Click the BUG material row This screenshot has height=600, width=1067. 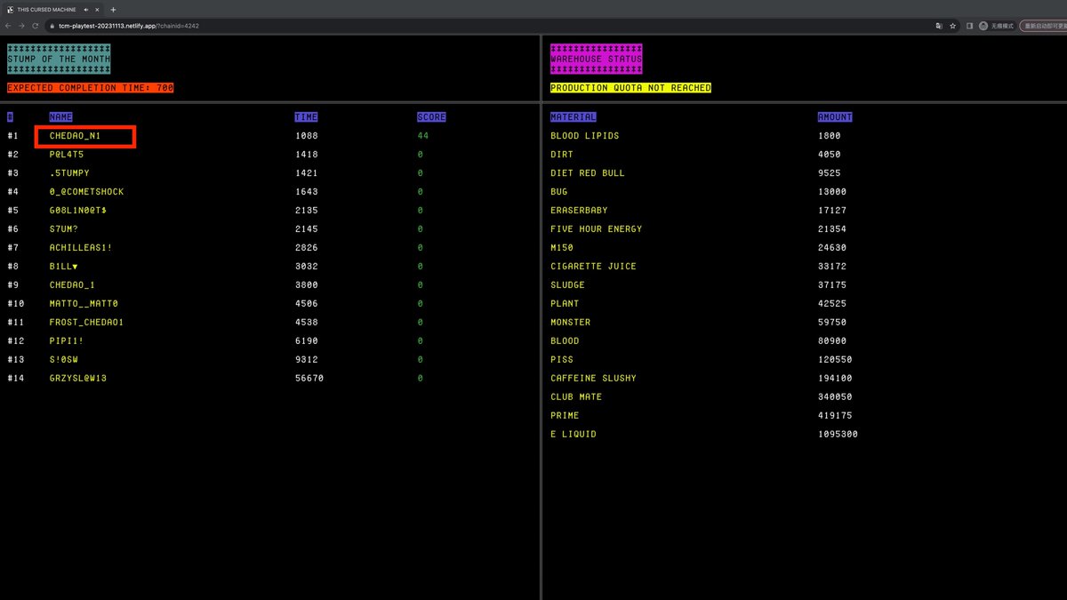pos(559,192)
